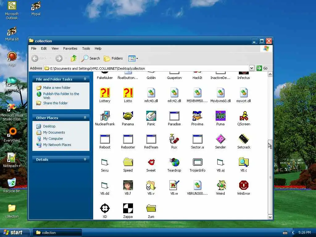
Task: Select the Panama handshake icon
Action: (x=128, y=116)
